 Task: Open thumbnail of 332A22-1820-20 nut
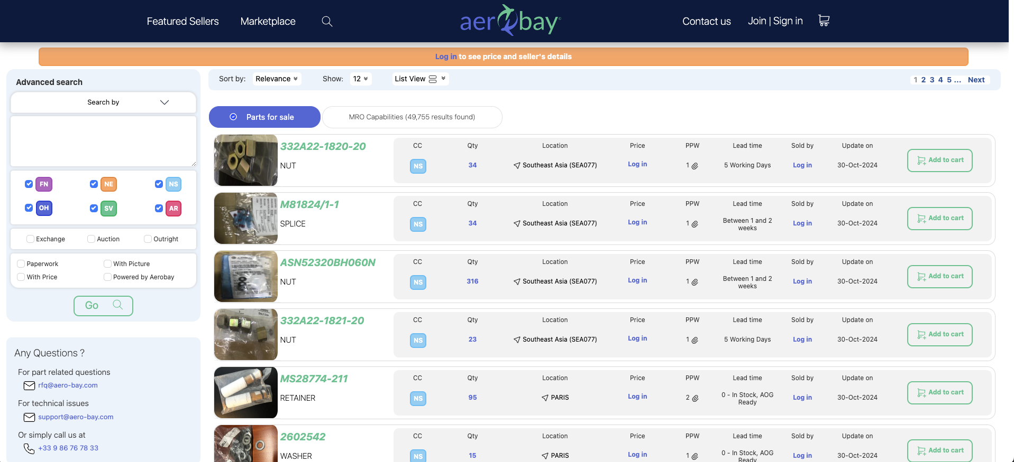pos(246,160)
